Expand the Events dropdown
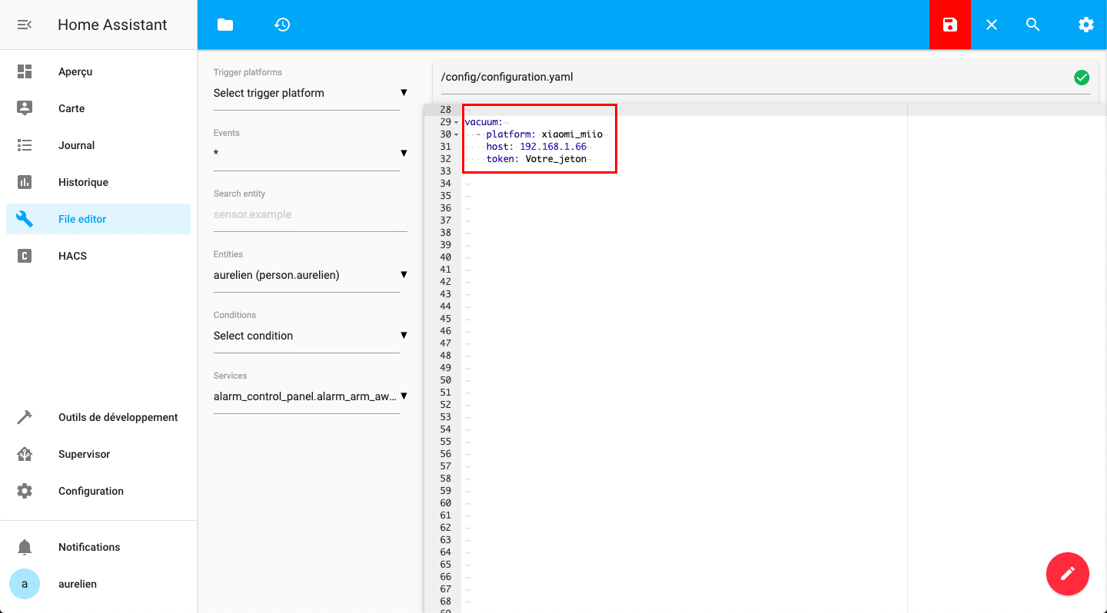 click(x=310, y=154)
